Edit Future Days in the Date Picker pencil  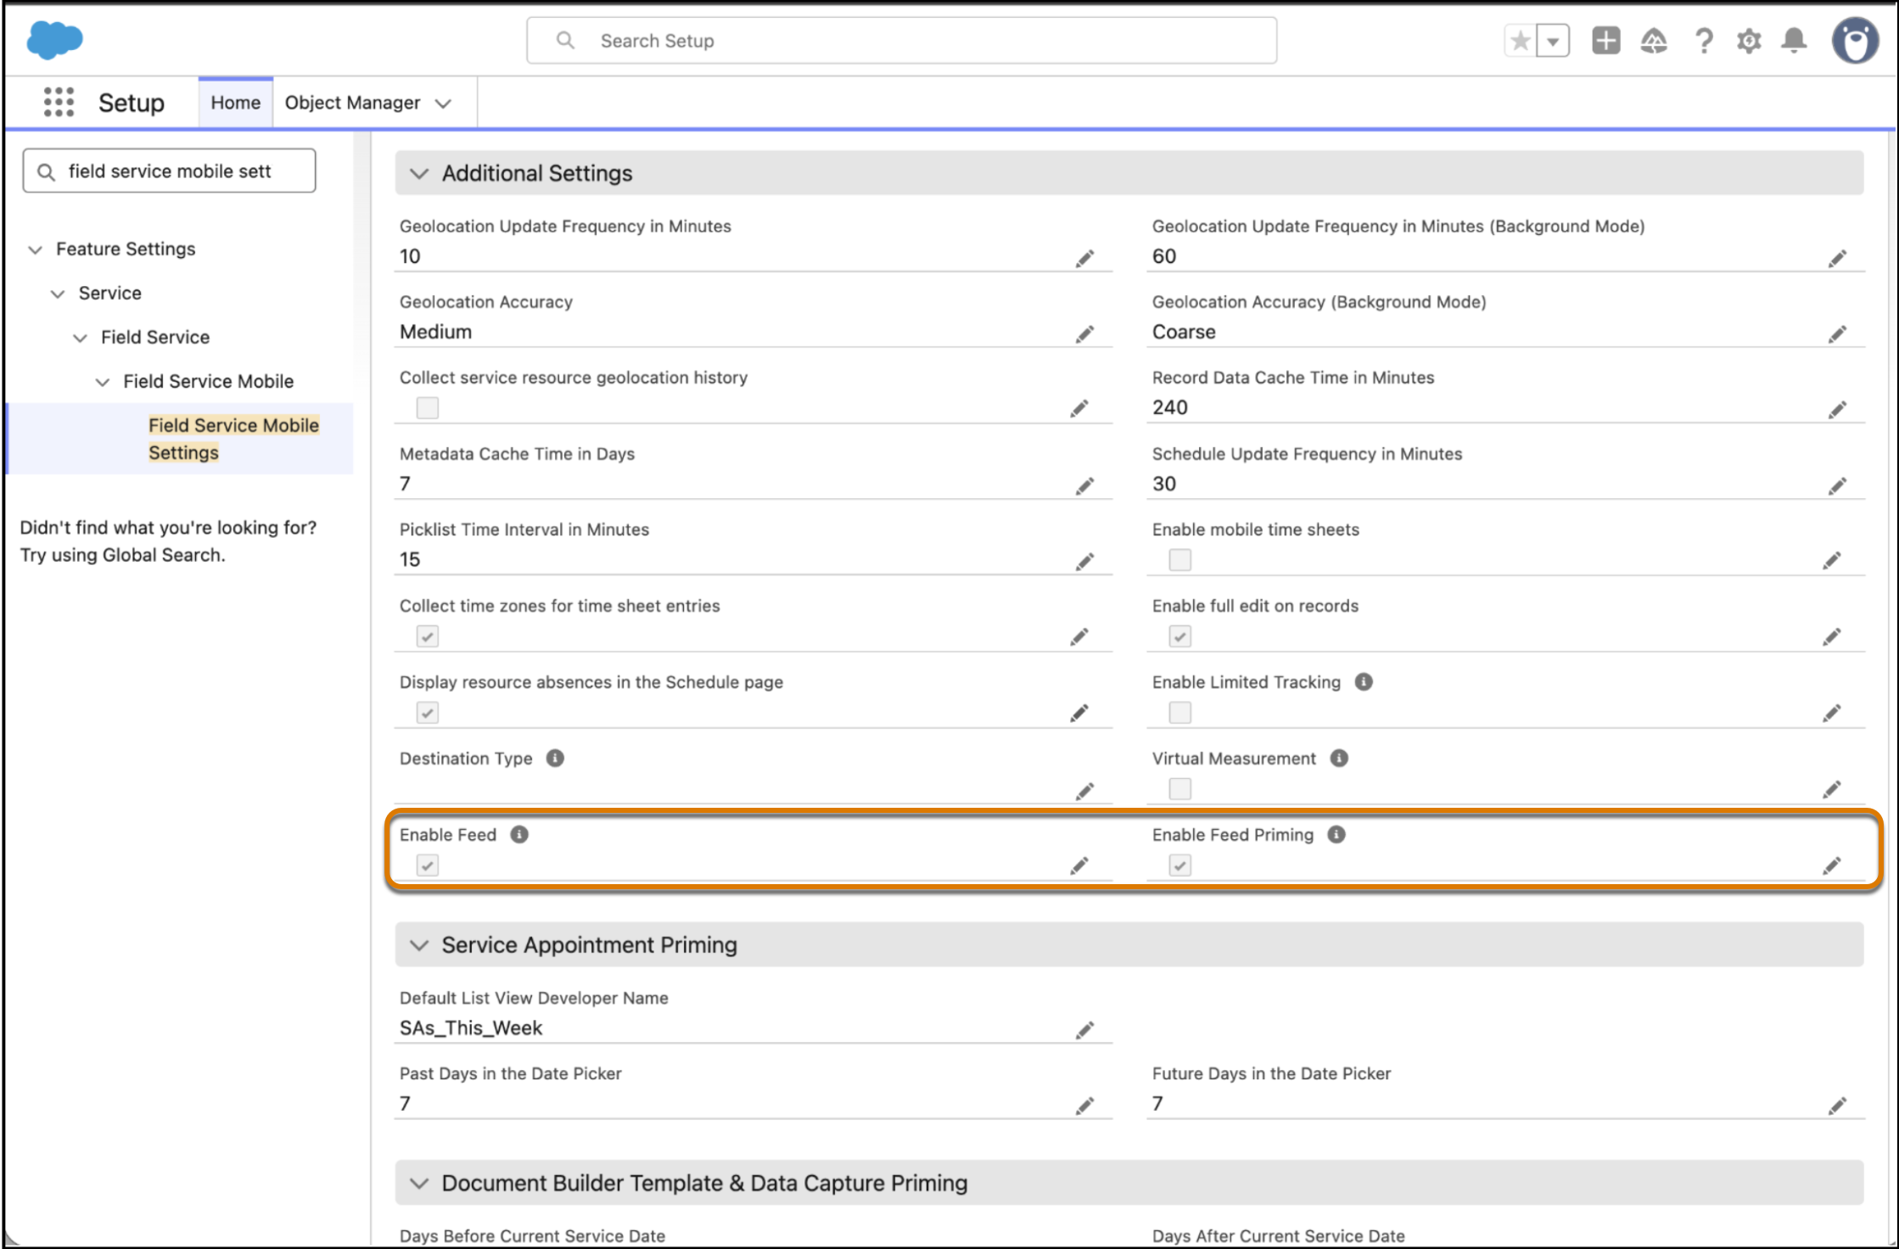[1837, 1106]
